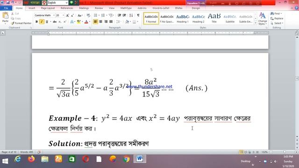The image size is (299, 168).
Task: Open the Select dropdown in Editing
Action: point(277,23)
